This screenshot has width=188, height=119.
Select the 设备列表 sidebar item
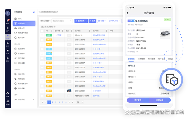click(24, 23)
